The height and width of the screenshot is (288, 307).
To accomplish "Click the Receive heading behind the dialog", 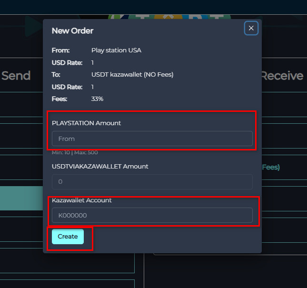I will (283, 76).
